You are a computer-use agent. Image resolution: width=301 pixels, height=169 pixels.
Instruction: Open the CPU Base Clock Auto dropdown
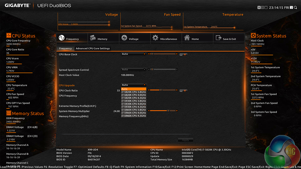pyautogui.click(x=134, y=54)
